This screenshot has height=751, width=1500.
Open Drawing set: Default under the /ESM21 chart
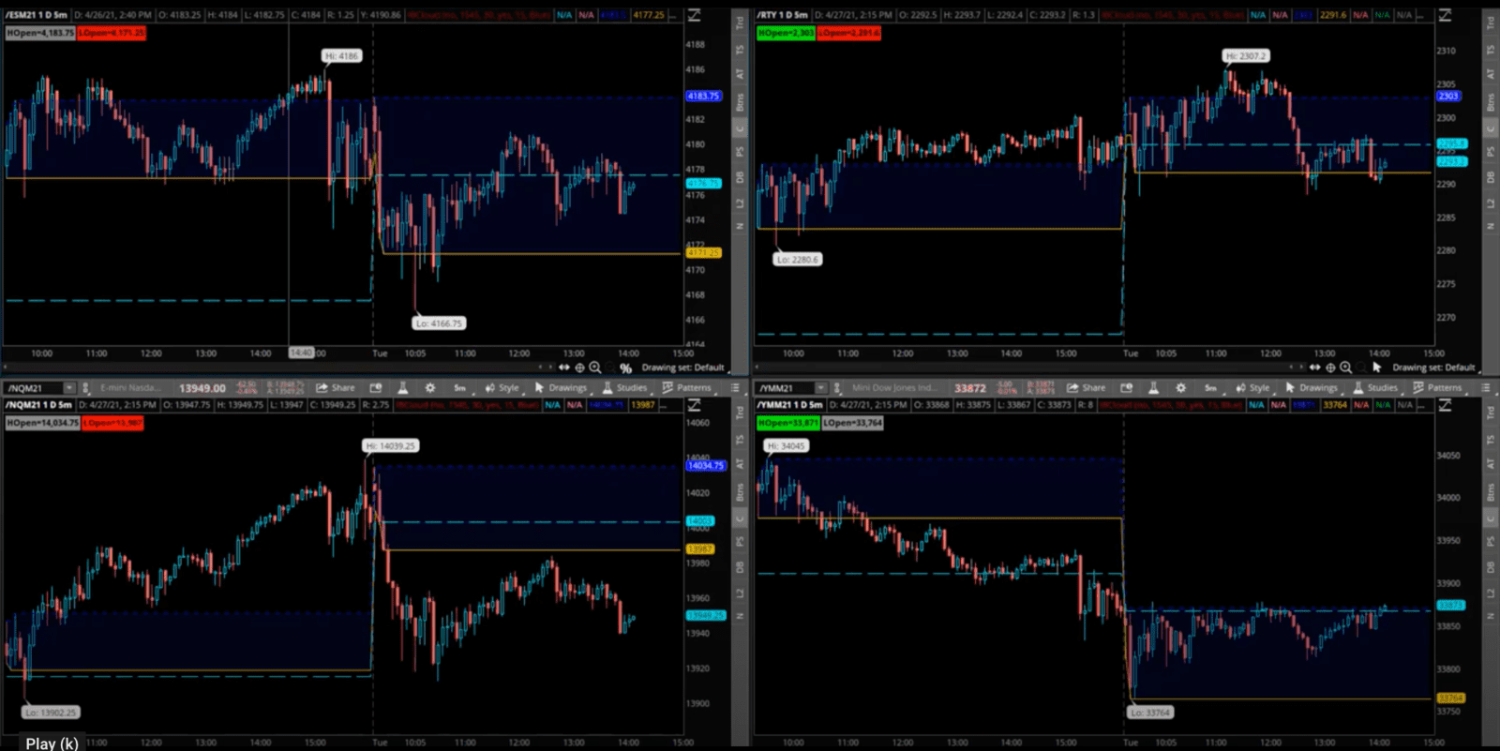683,368
